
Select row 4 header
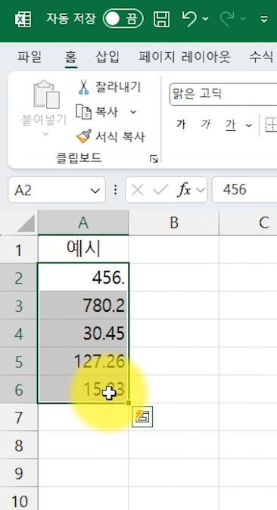19,334
